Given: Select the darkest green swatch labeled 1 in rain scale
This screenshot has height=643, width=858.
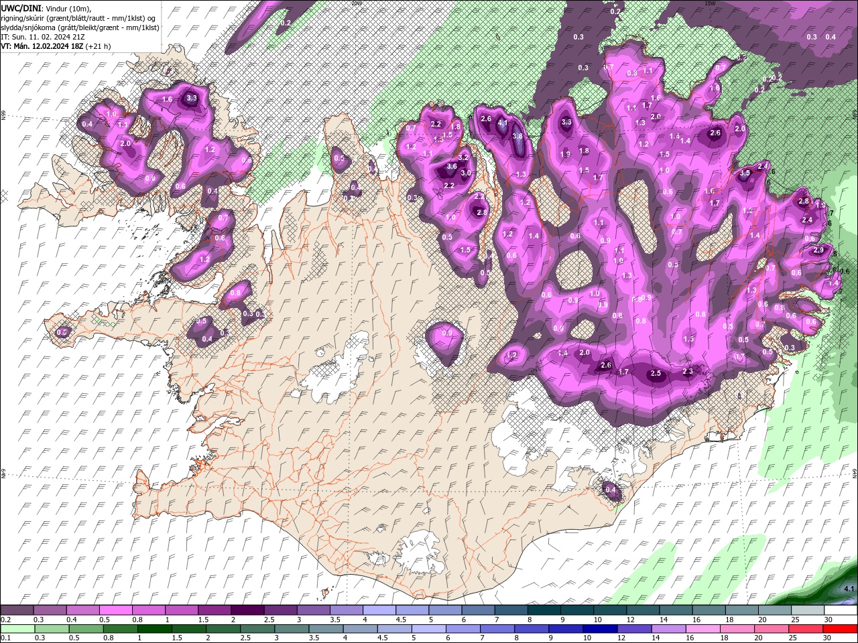Looking at the screenshot, I should [156, 628].
